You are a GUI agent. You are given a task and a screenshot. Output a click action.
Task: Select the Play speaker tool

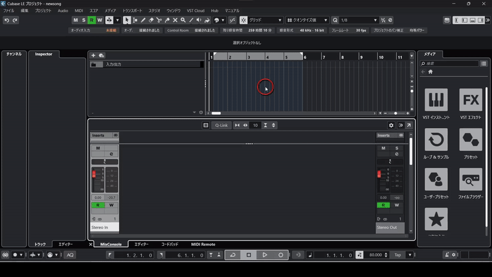click(199, 20)
